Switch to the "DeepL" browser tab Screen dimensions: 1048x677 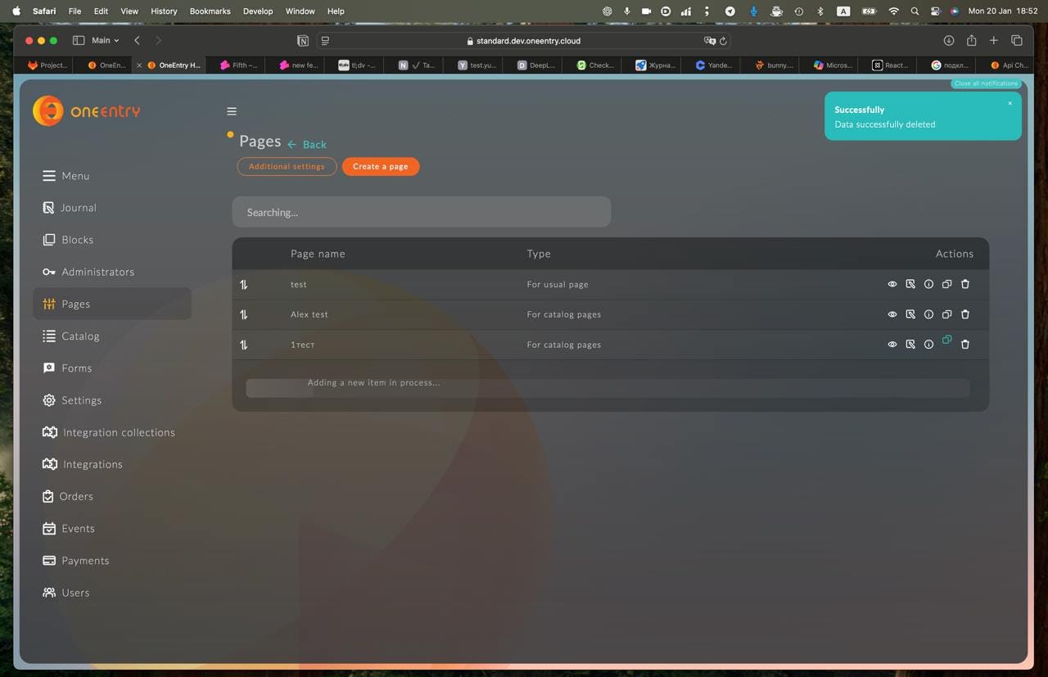(536, 65)
